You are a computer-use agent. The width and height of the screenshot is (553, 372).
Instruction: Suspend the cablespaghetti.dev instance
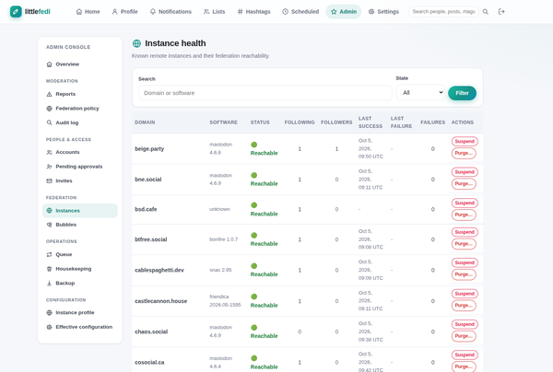point(465,262)
